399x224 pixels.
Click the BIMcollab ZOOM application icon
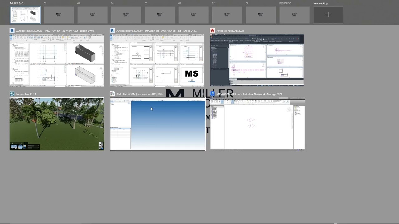tap(112, 94)
